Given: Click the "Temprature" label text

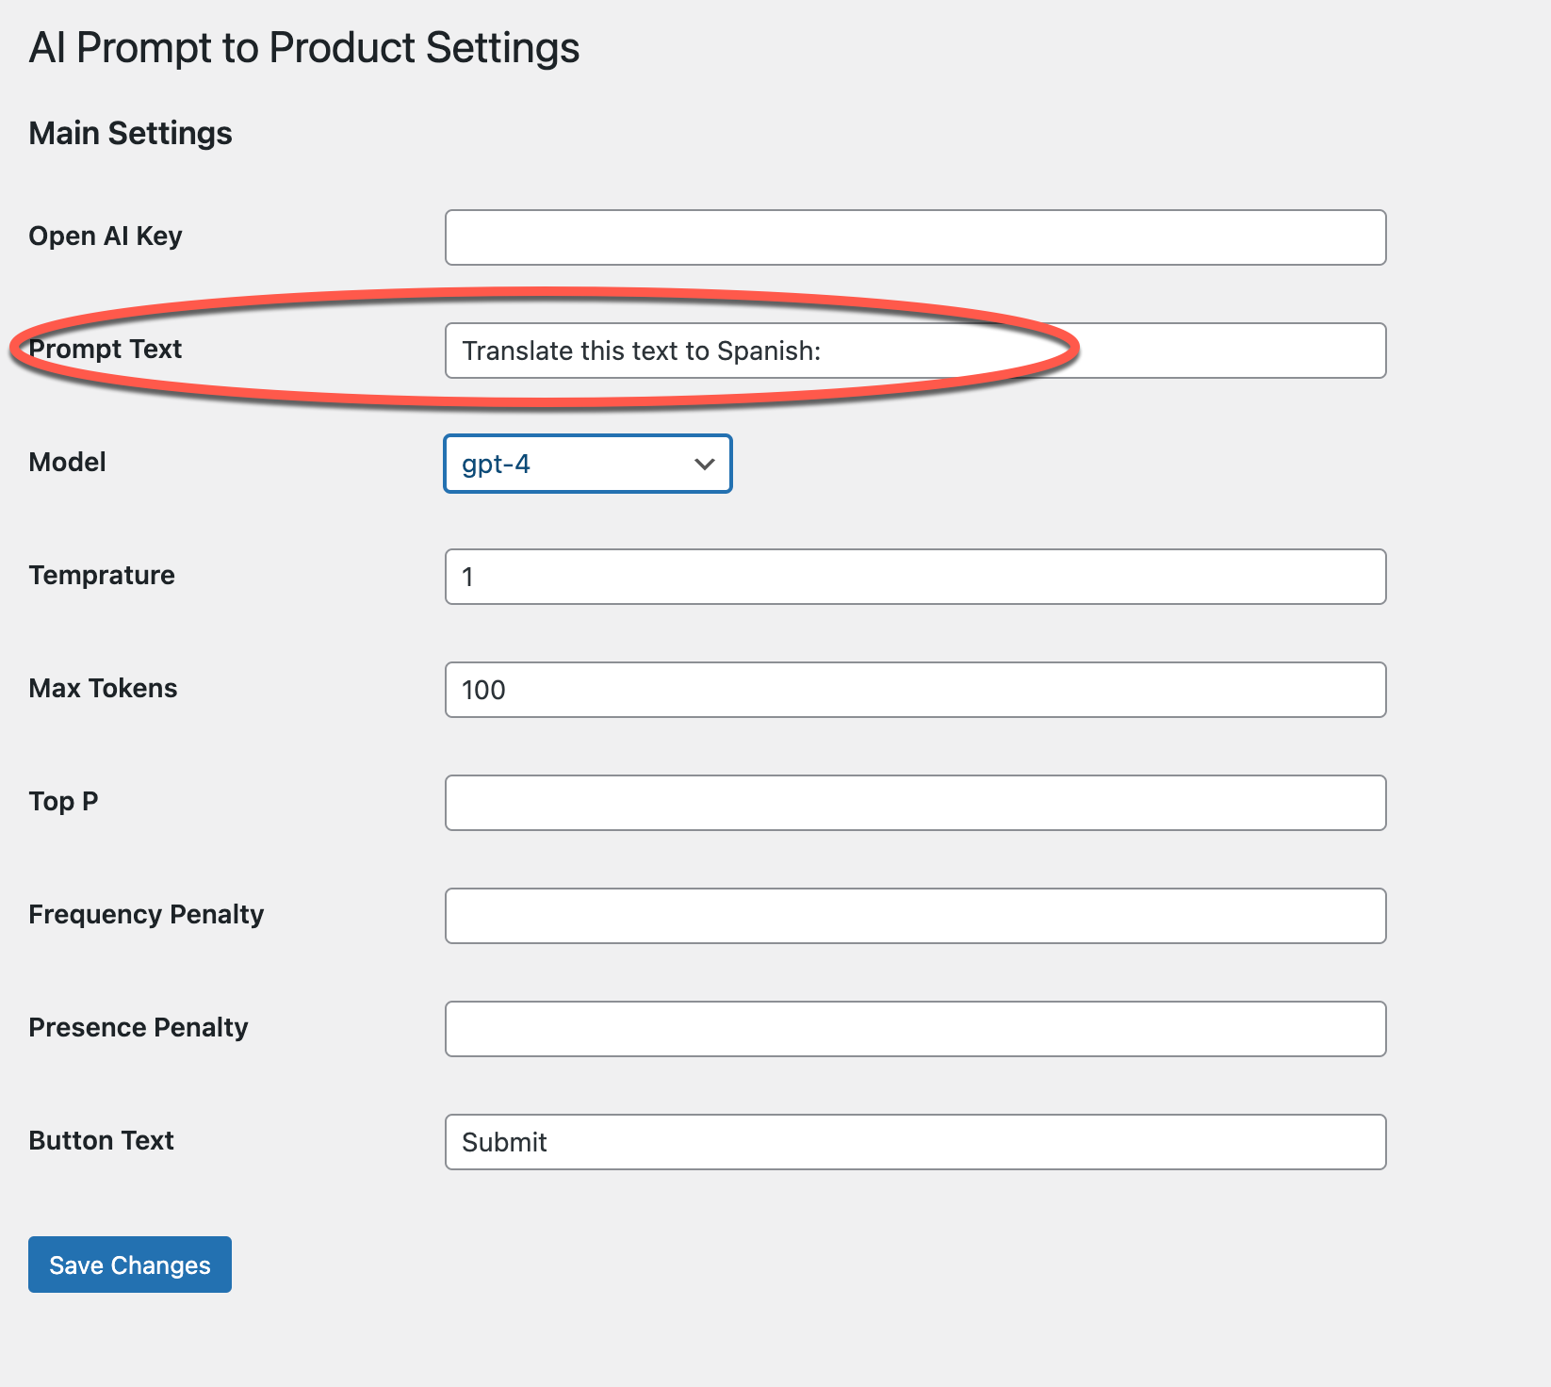Looking at the screenshot, I should 102,575.
